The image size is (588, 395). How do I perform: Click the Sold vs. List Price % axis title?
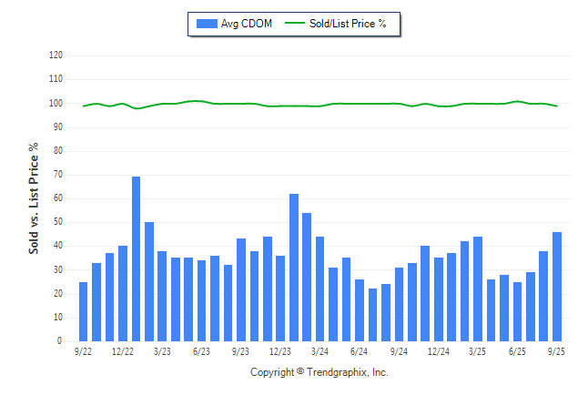point(34,197)
